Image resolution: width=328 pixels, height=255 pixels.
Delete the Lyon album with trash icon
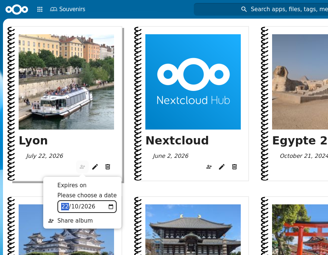[x=108, y=167]
